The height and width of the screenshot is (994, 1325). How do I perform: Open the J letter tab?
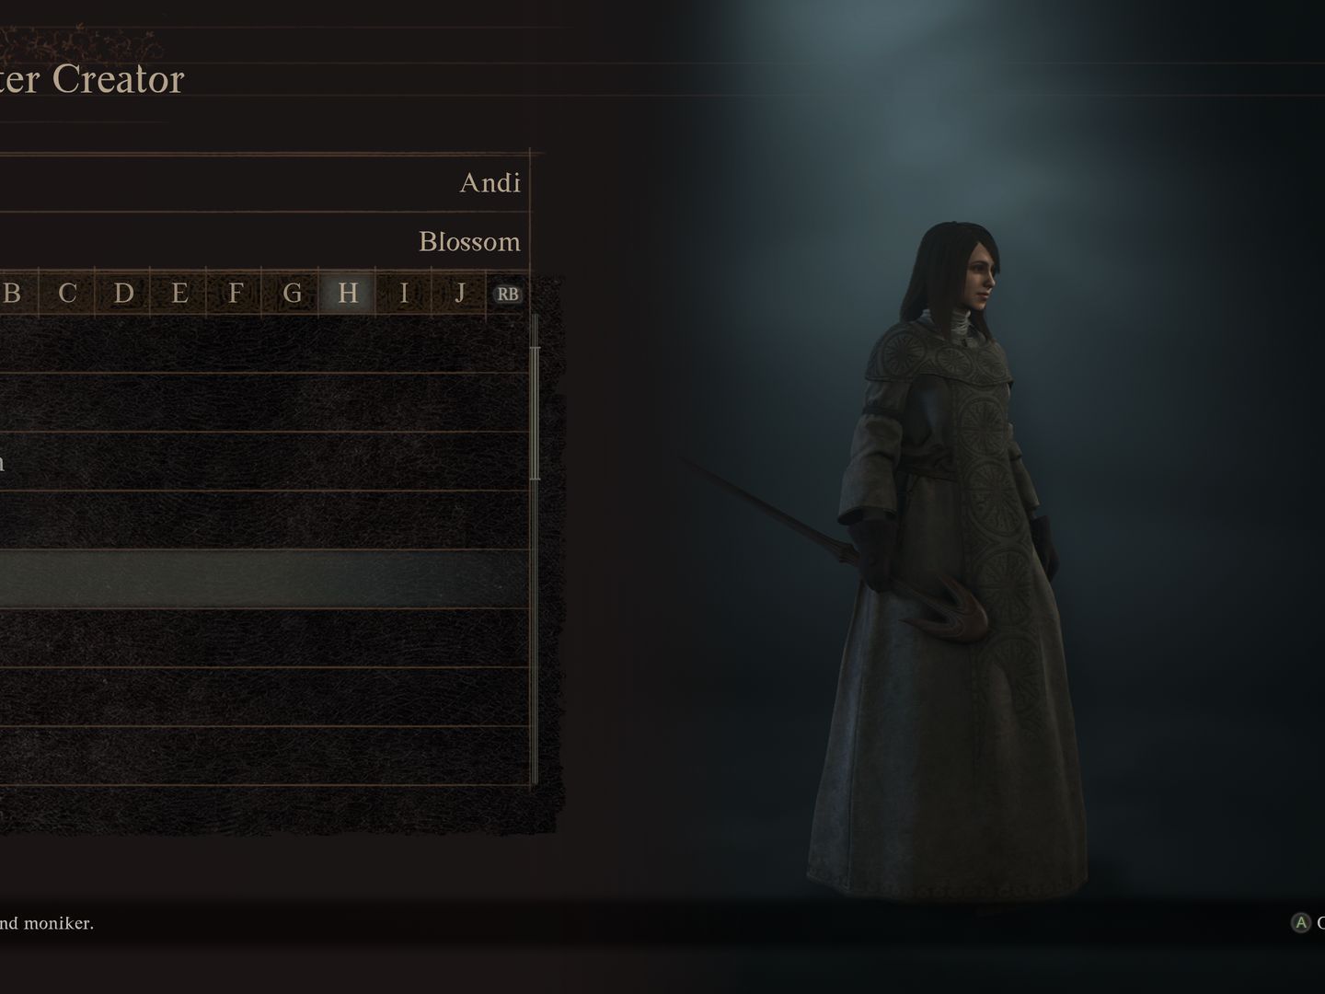click(x=460, y=294)
